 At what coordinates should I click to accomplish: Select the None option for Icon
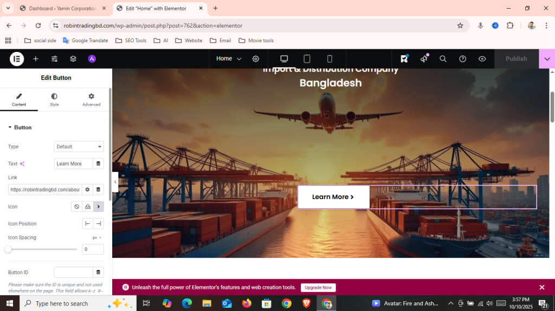point(77,207)
